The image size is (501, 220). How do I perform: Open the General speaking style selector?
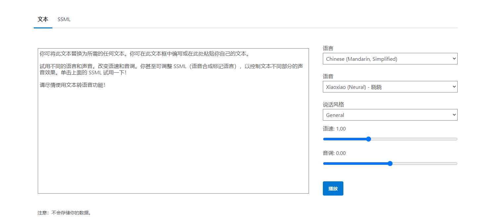click(x=390, y=115)
